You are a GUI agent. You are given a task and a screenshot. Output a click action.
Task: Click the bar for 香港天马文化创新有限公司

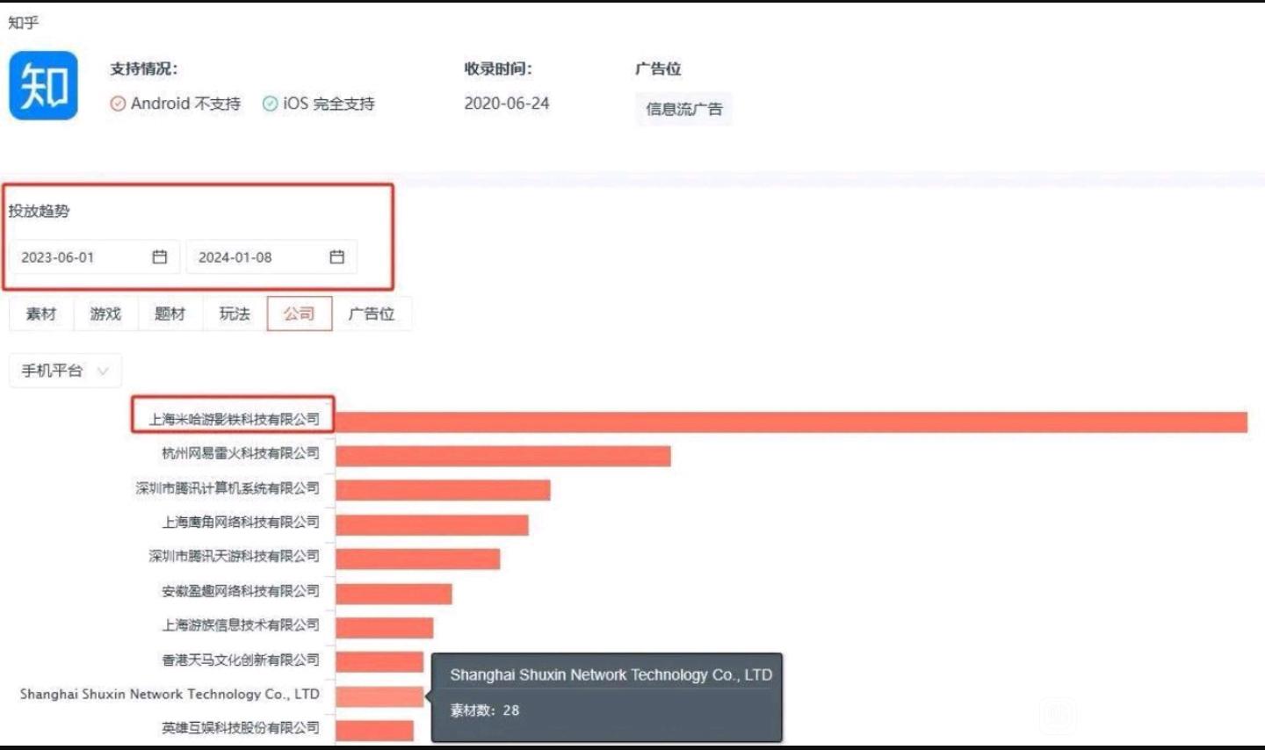(x=379, y=661)
